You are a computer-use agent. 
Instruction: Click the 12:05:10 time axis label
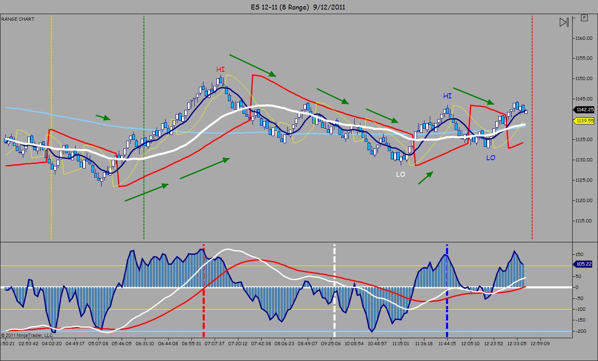pos(471,344)
